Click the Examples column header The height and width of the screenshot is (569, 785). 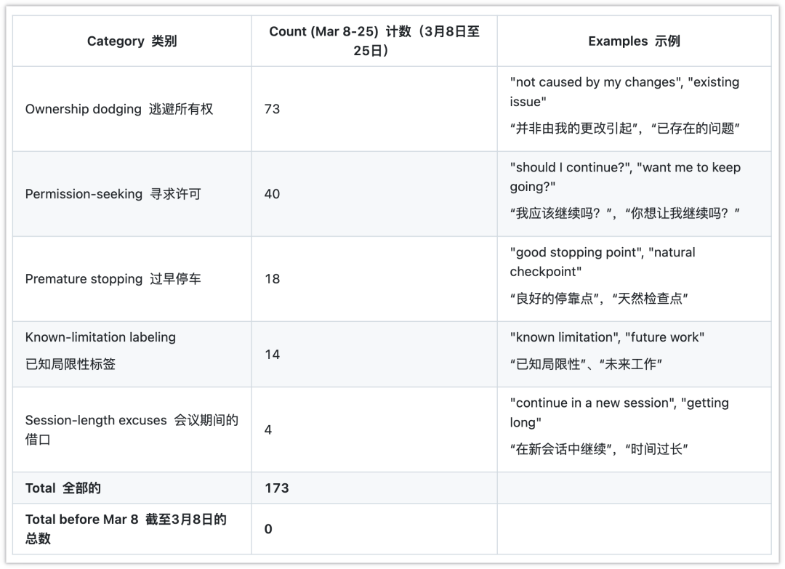click(634, 41)
